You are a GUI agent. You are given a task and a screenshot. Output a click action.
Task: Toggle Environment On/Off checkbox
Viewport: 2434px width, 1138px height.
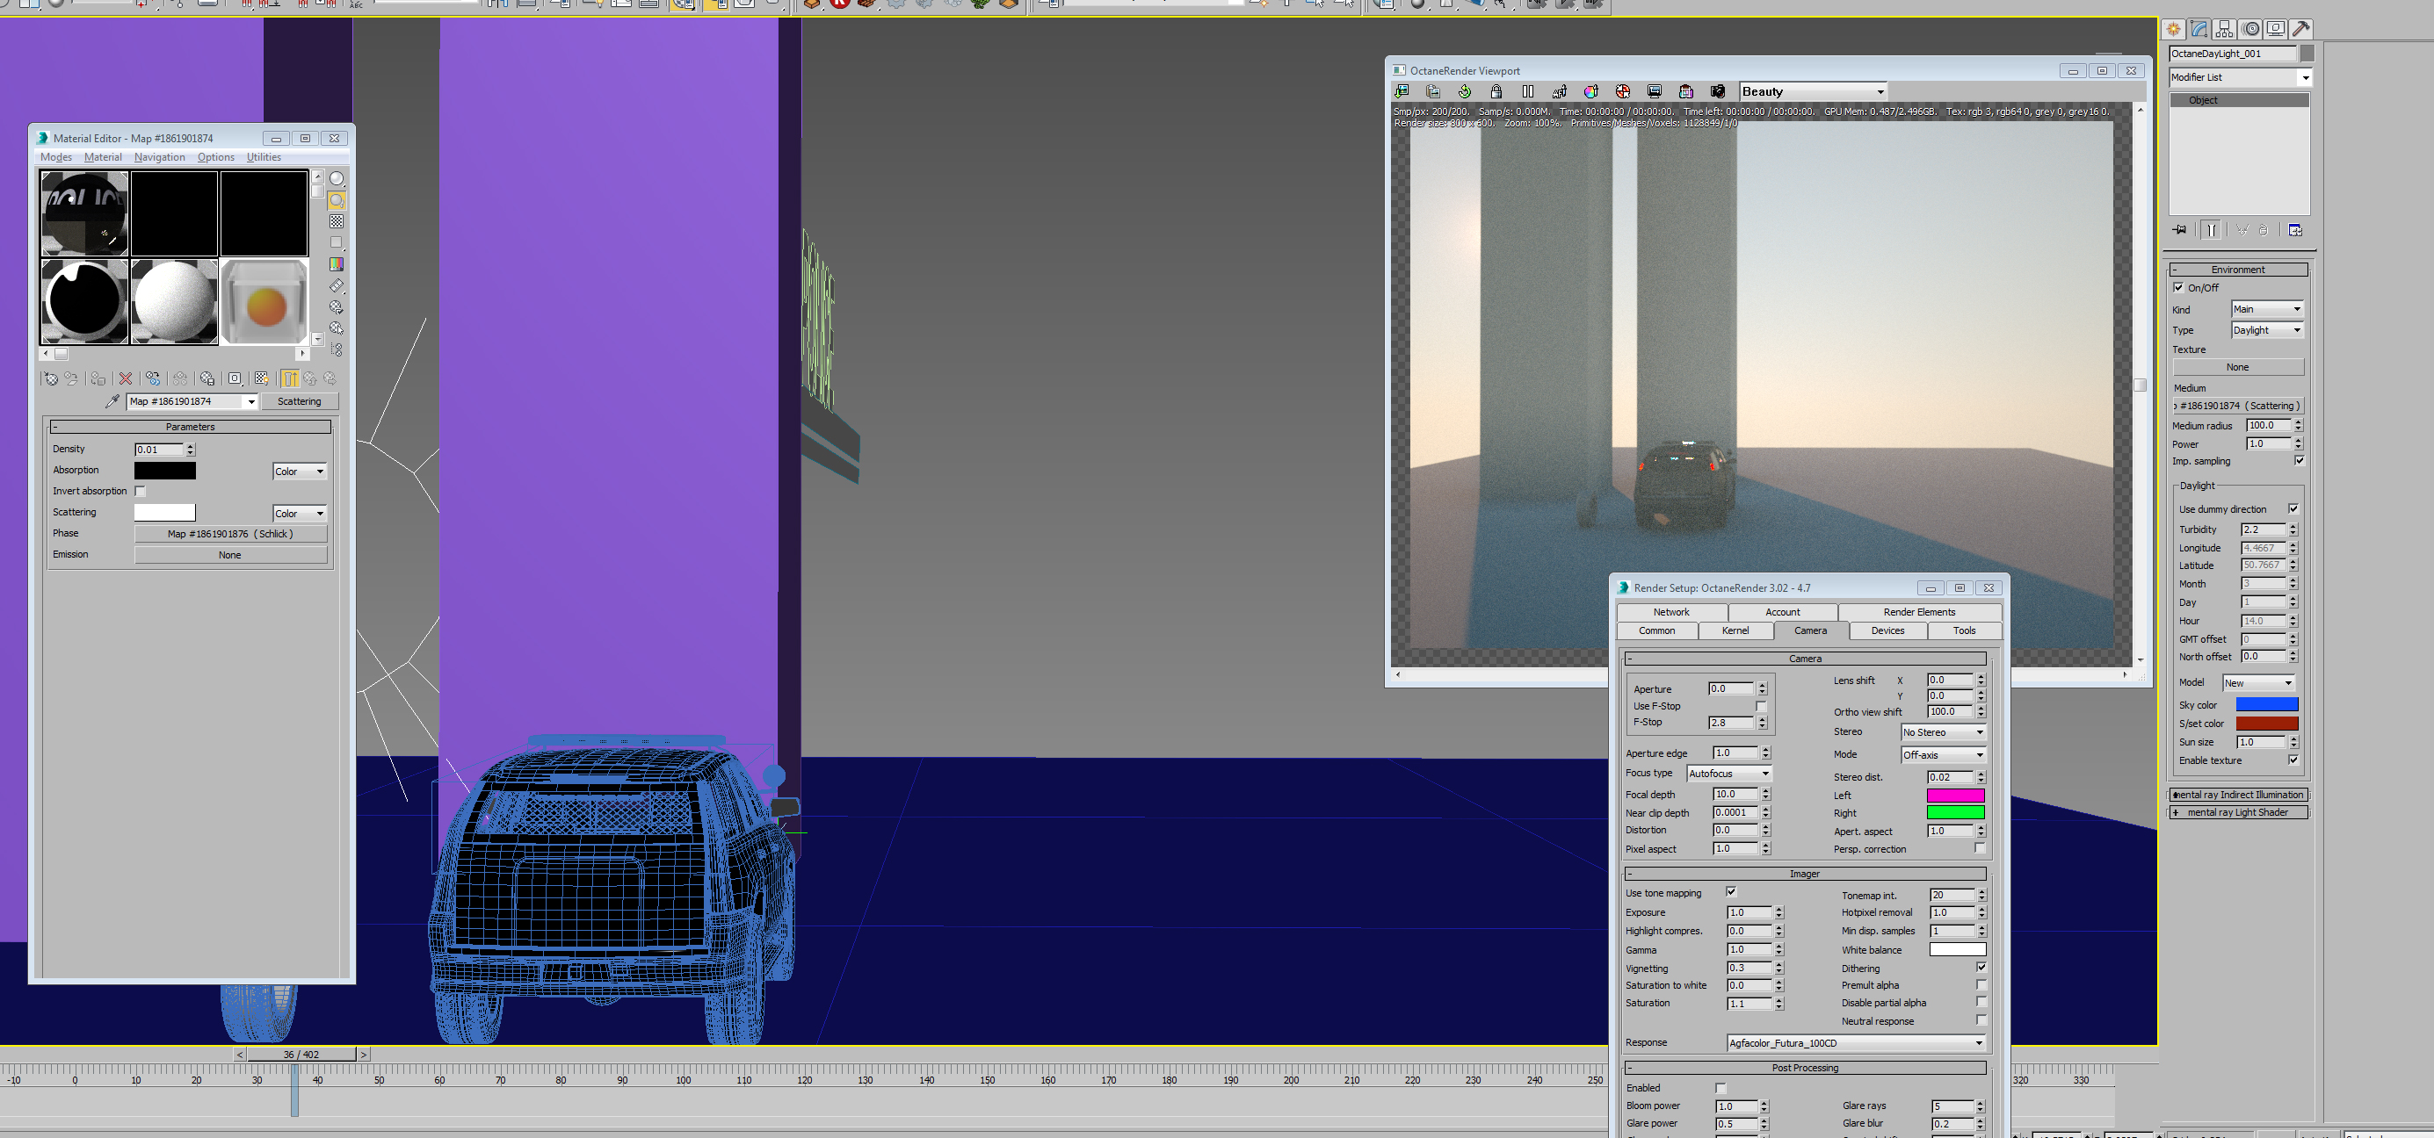(x=2179, y=288)
